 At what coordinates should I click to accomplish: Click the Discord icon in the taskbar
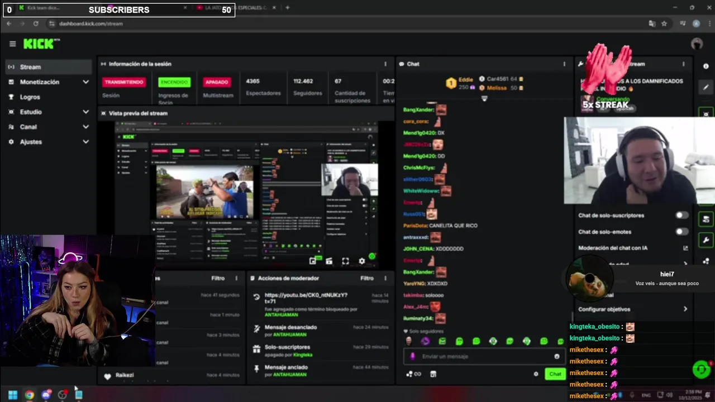coord(46,395)
